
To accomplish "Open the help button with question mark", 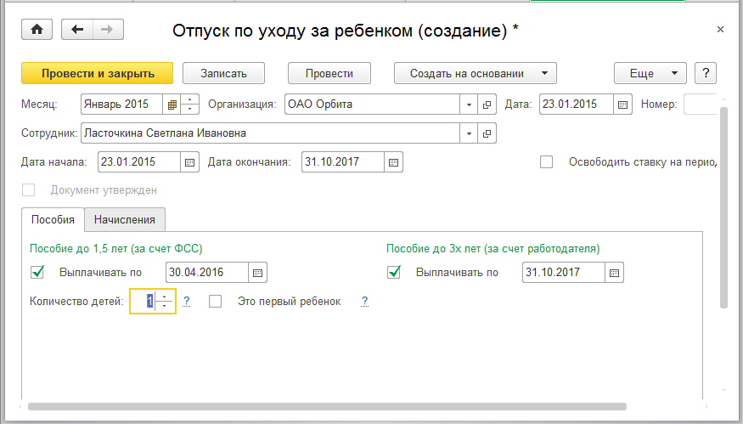I will pyautogui.click(x=706, y=73).
